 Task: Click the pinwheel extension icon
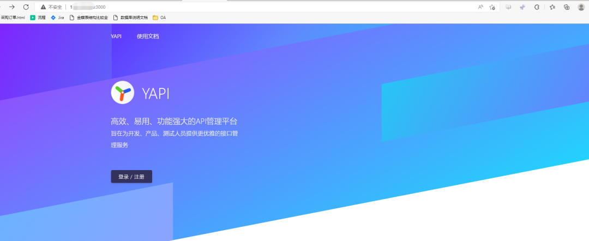pos(522,7)
